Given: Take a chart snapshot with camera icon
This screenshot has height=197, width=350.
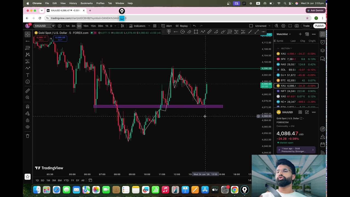Looking at the screenshot, I should click(x=297, y=26).
